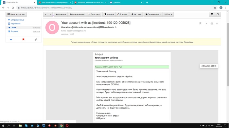Click the Написать письмо compose button
This screenshot has width=229, height=128.
16,14
